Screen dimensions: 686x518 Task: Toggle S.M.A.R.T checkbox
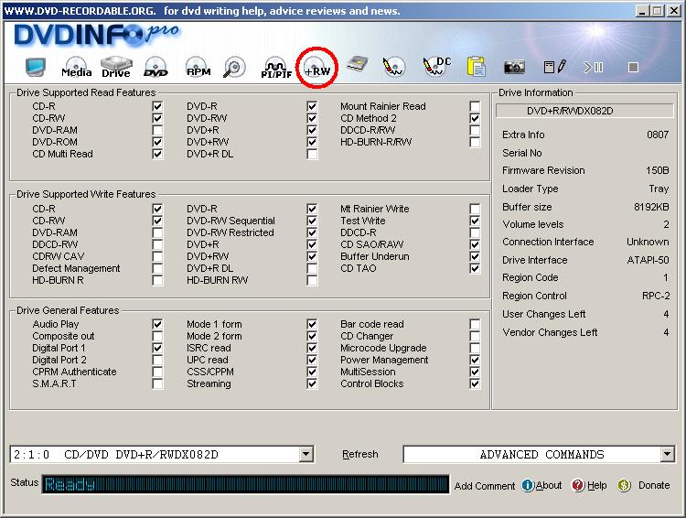coord(157,383)
